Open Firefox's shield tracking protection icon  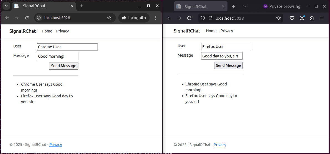click(x=203, y=18)
